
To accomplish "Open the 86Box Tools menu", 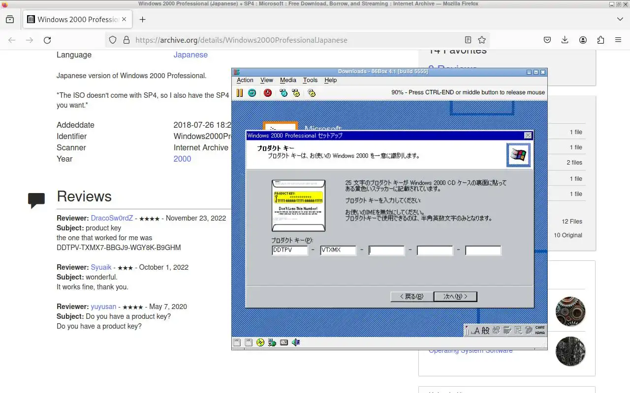I will (x=310, y=80).
